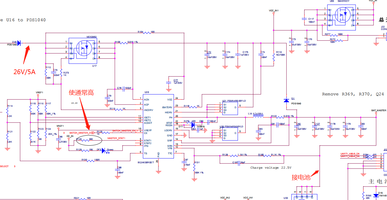Select the 'Charge voltage 22.5V' note
The width and height of the screenshot is (387, 200).
(x=271, y=168)
